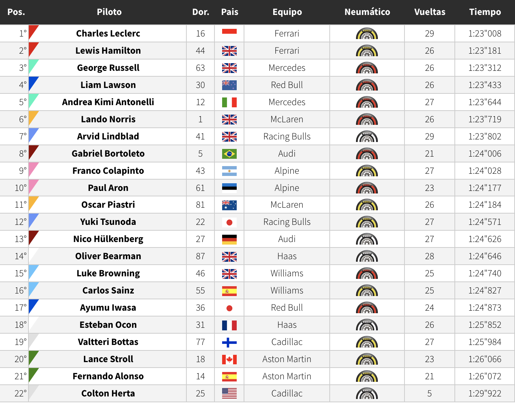Click the Piloto column header

pyautogui.click(x=109, y=12)
